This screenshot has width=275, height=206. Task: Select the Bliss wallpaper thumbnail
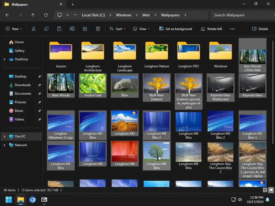(x=125, y=86)
